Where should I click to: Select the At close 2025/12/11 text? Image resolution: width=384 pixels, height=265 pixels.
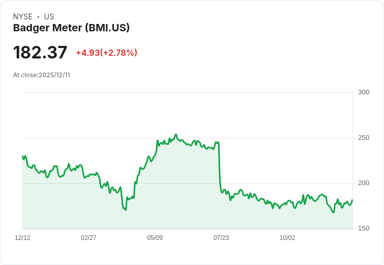click(42, 75)
